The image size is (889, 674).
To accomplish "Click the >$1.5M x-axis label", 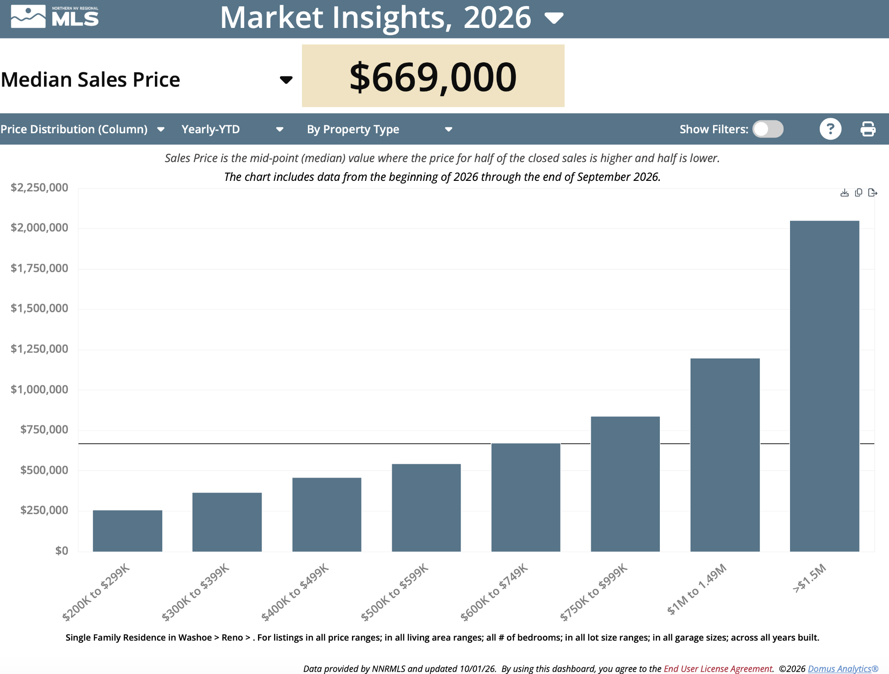I will (x=810, y=578).
